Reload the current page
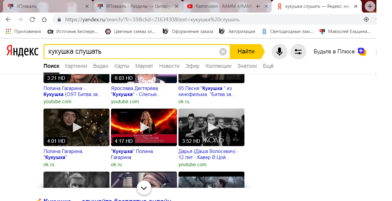Viewport: 392px width, 201px height. 32,19
